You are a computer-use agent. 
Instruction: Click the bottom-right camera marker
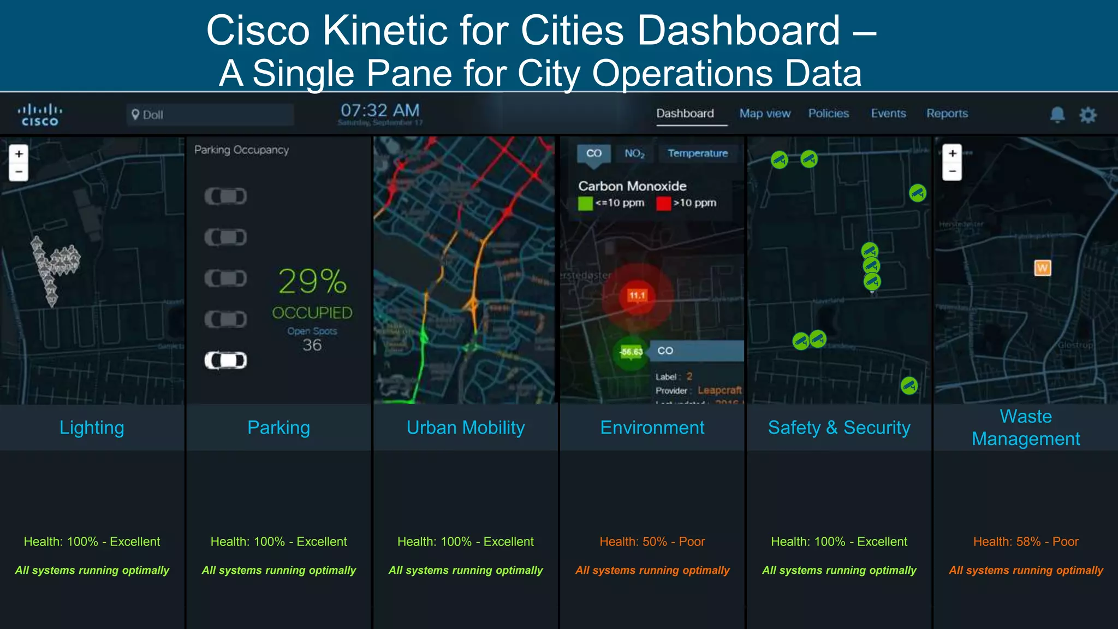pyautogui.click(x=909, y=385)
